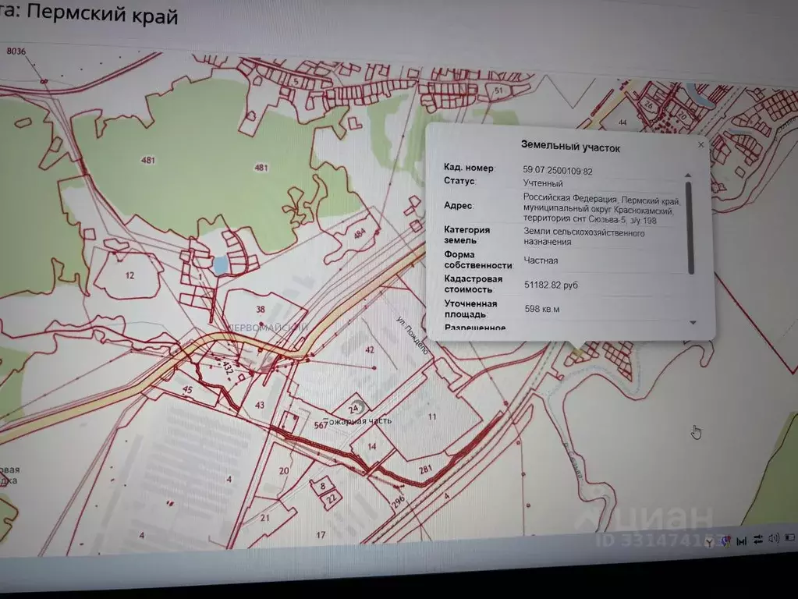Click the popup scrollbar down arrow
The image size is (798, 599).
[x=693, y=323]
